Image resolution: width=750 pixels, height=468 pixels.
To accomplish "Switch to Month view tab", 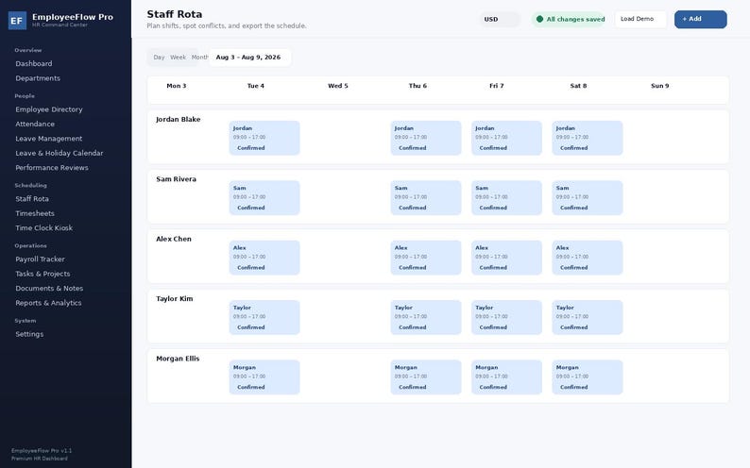I will coord(199,58).
